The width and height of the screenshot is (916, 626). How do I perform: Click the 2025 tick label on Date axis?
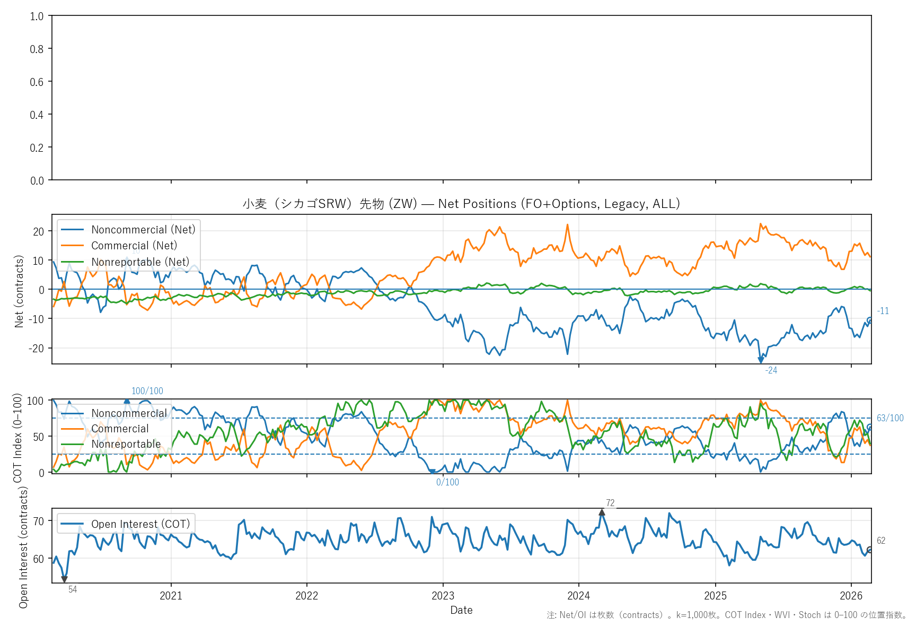click(x=715, y=596)
